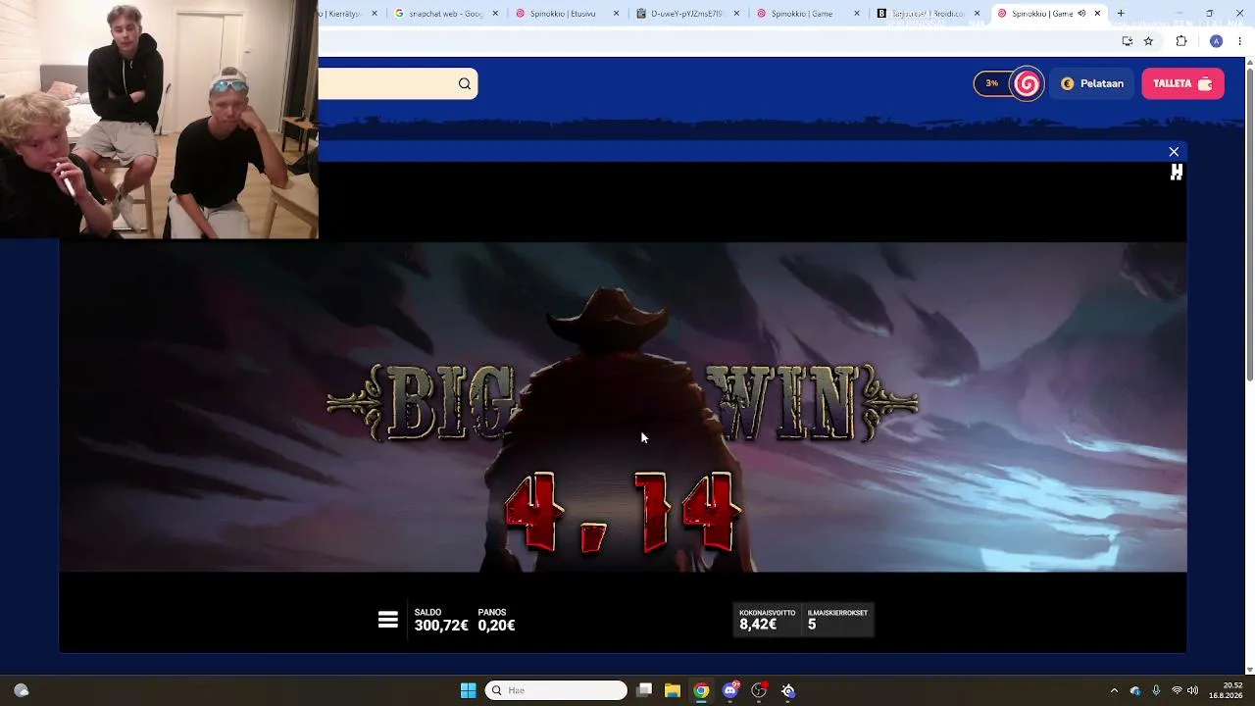
Task: Click the KOKONAISVOITTO 8,42€ total win
Action: point(767,620)
